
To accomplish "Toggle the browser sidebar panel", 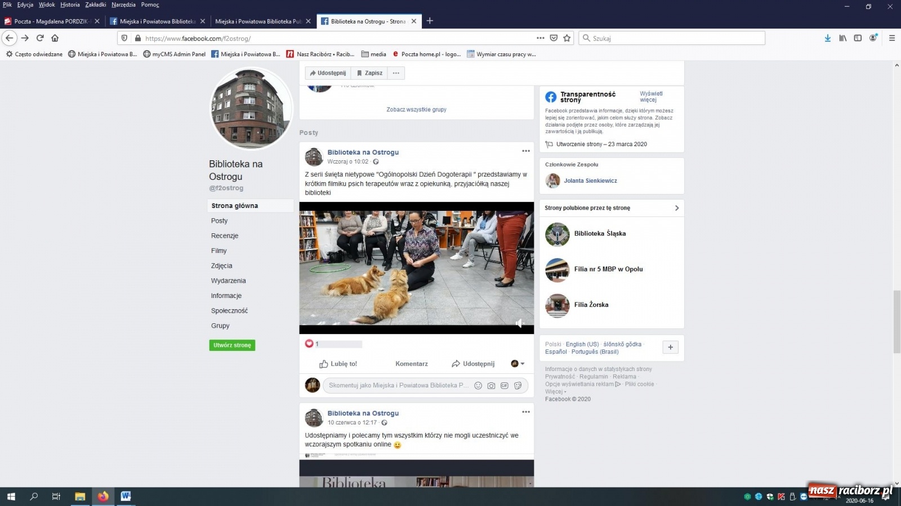I will pyautogui.click(x=858, y=38).
